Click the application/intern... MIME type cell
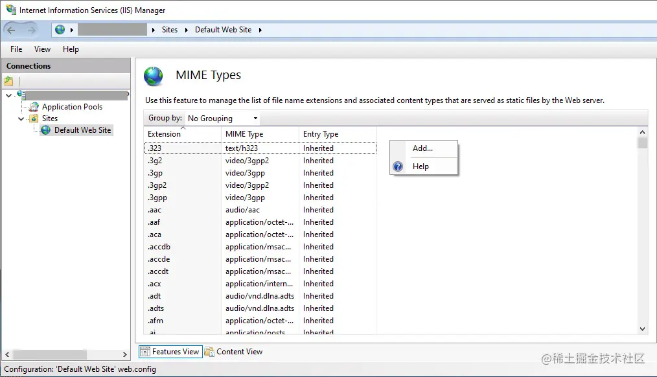The width and height of the screenshot is (657, 377). pyautogui.click(x=259, y=284)
